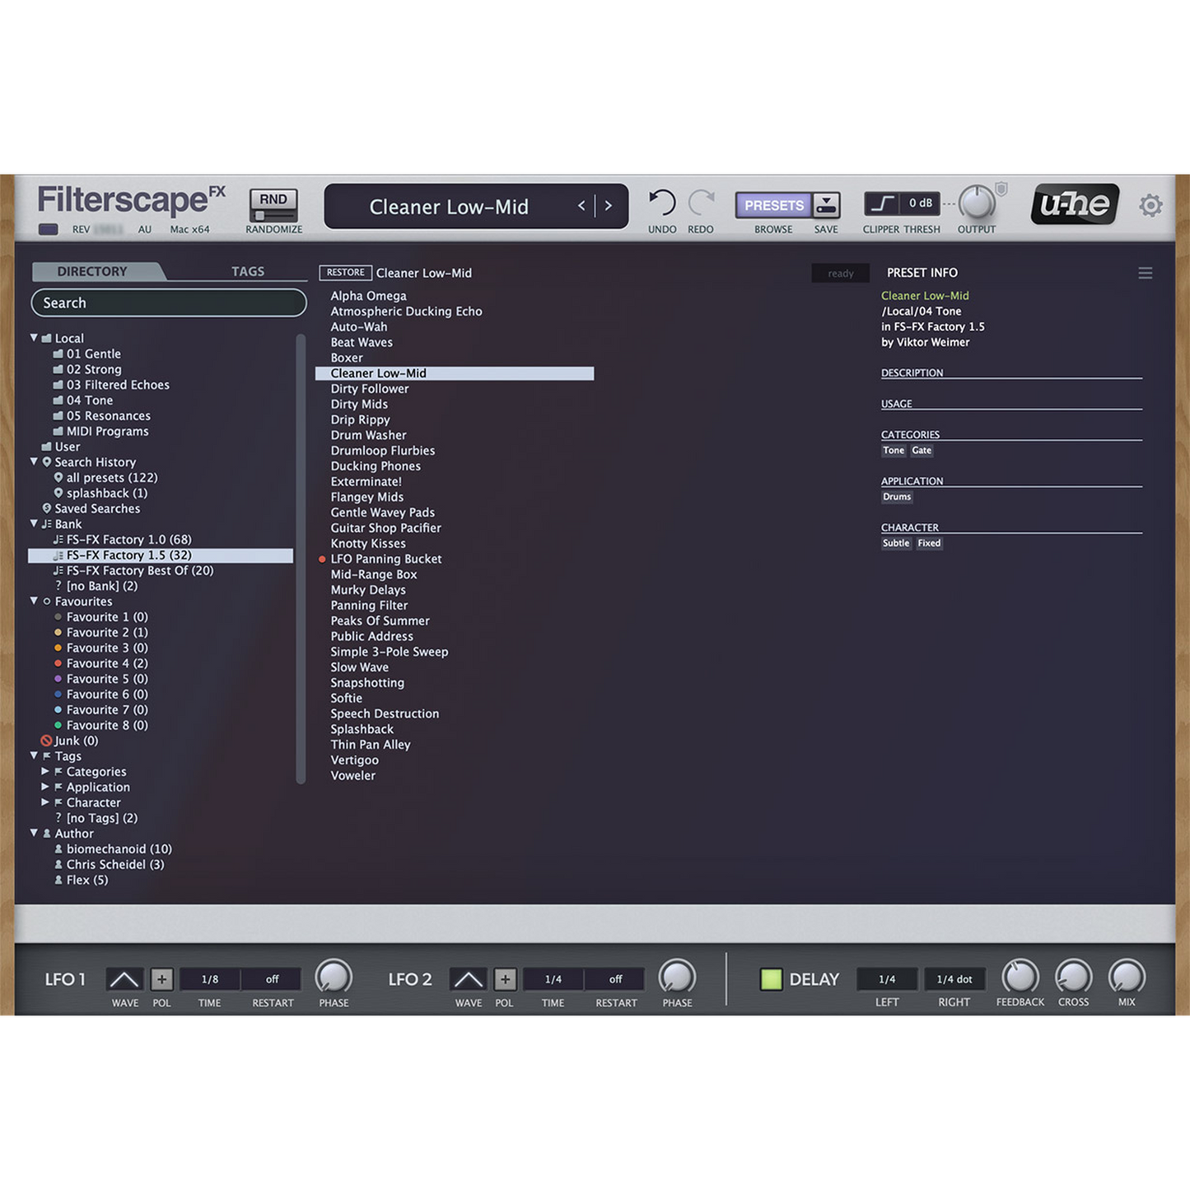Switch to the Tags tab
The height and width of the screenshot is (1190, 1190).
point(247,271)
